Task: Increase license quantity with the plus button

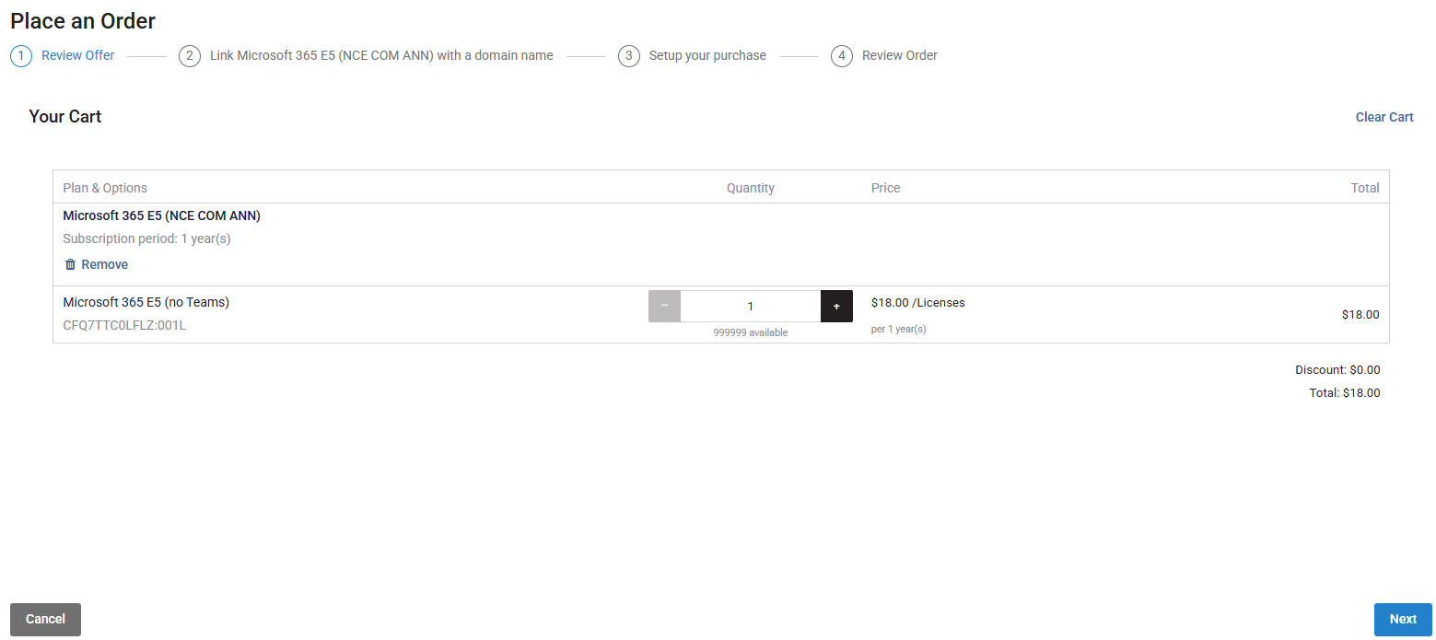Action: (836, 306)
